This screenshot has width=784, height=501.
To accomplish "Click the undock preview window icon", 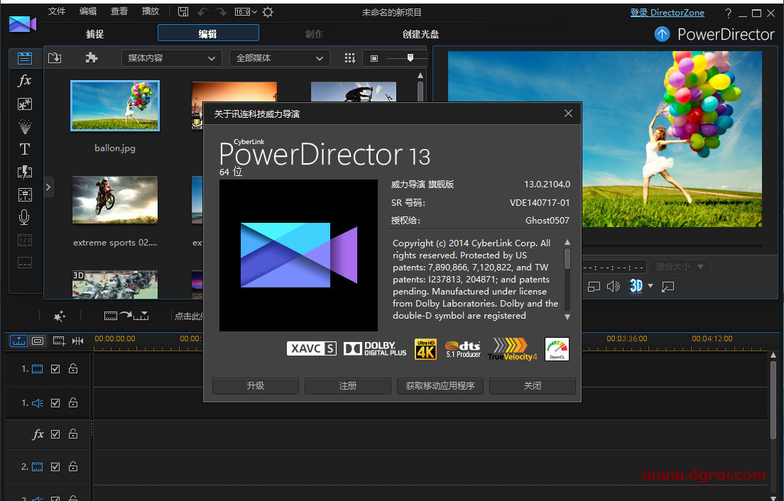I will point(668,287).
